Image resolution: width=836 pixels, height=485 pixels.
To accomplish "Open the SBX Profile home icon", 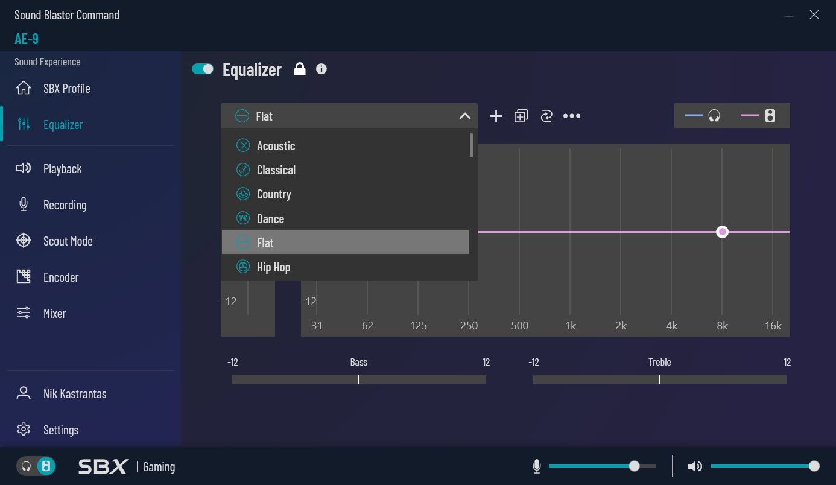I will click(x=24, y=88).
